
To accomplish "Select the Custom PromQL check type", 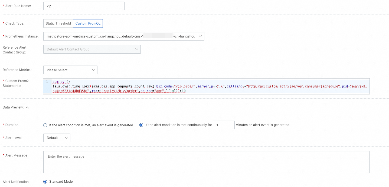I will (x=88, y=23).
